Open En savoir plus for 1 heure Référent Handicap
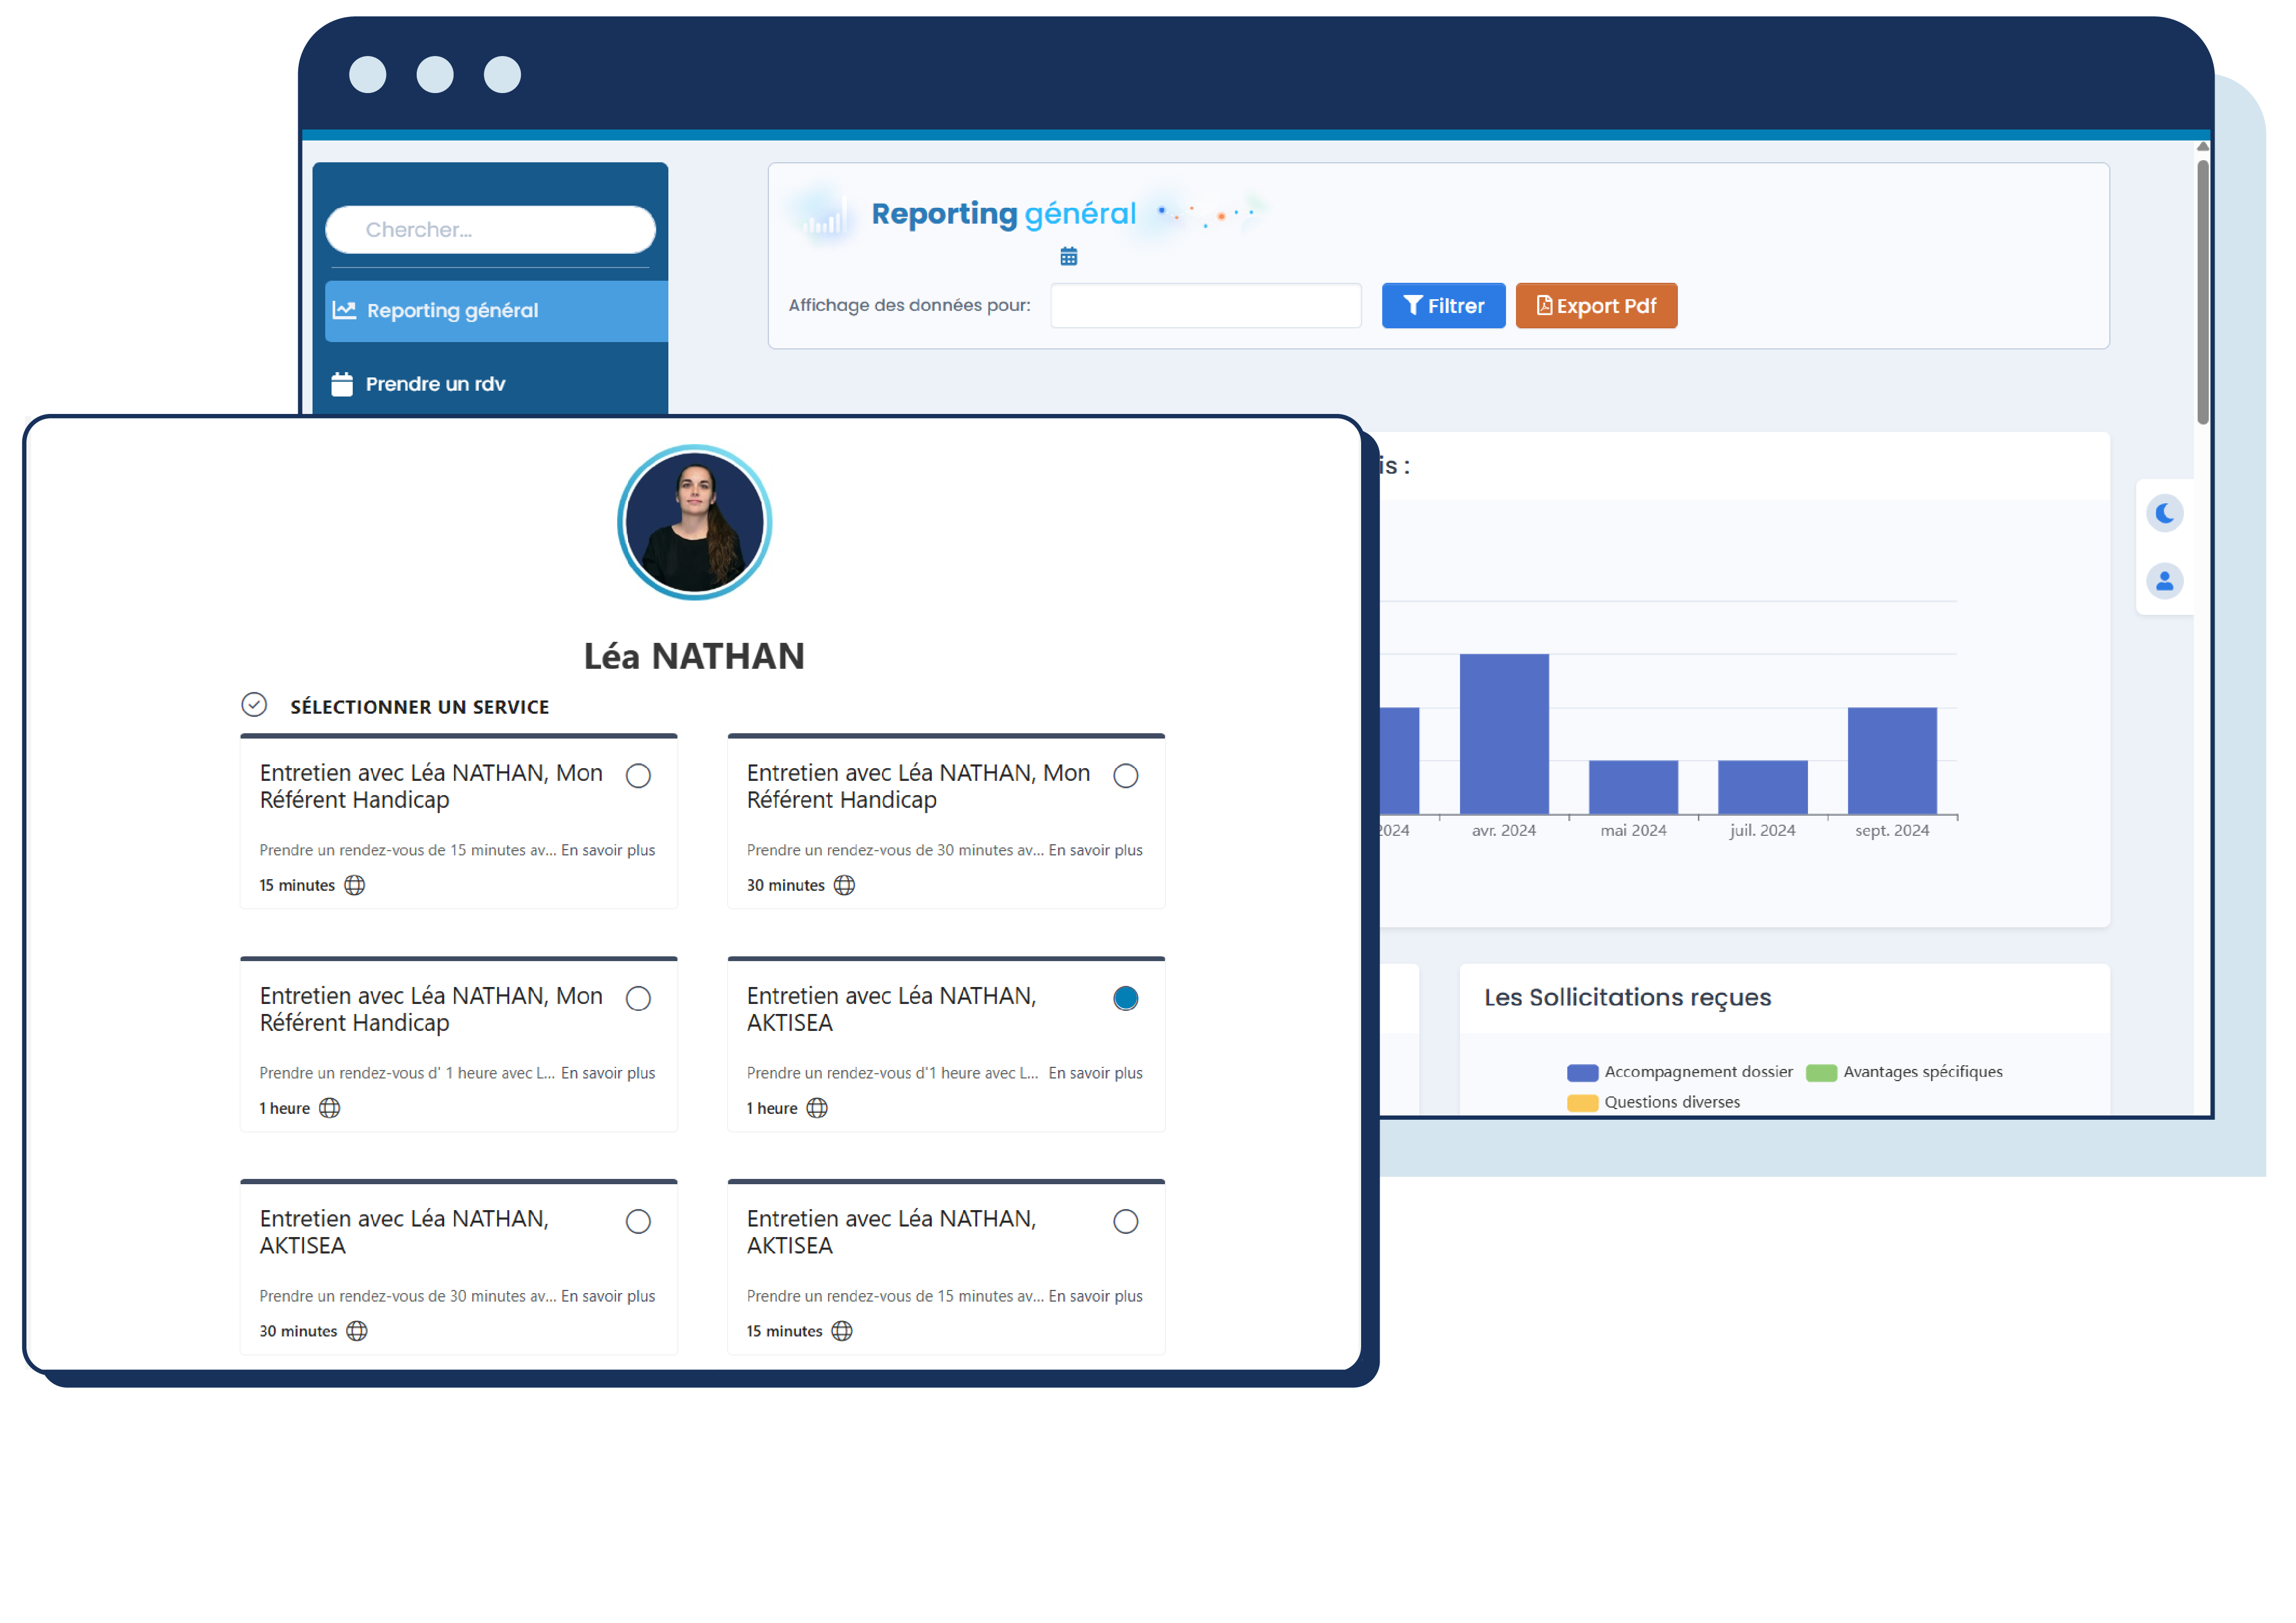2296x1623 pixels. pyautogui.click(x=608, y=1073)
